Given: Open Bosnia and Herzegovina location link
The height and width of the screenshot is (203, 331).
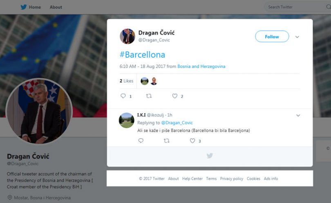Looking at the screenshot, I should (201, 66).
